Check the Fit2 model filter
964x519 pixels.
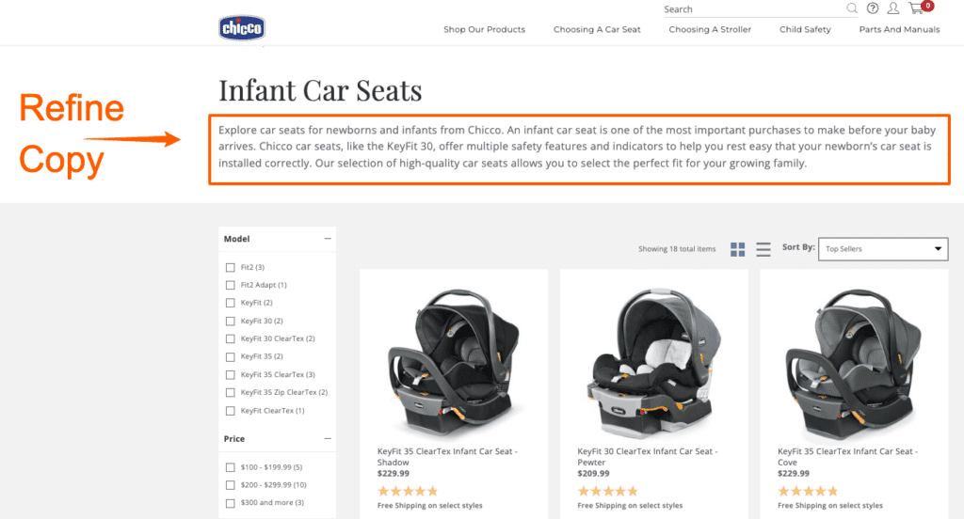231,267
